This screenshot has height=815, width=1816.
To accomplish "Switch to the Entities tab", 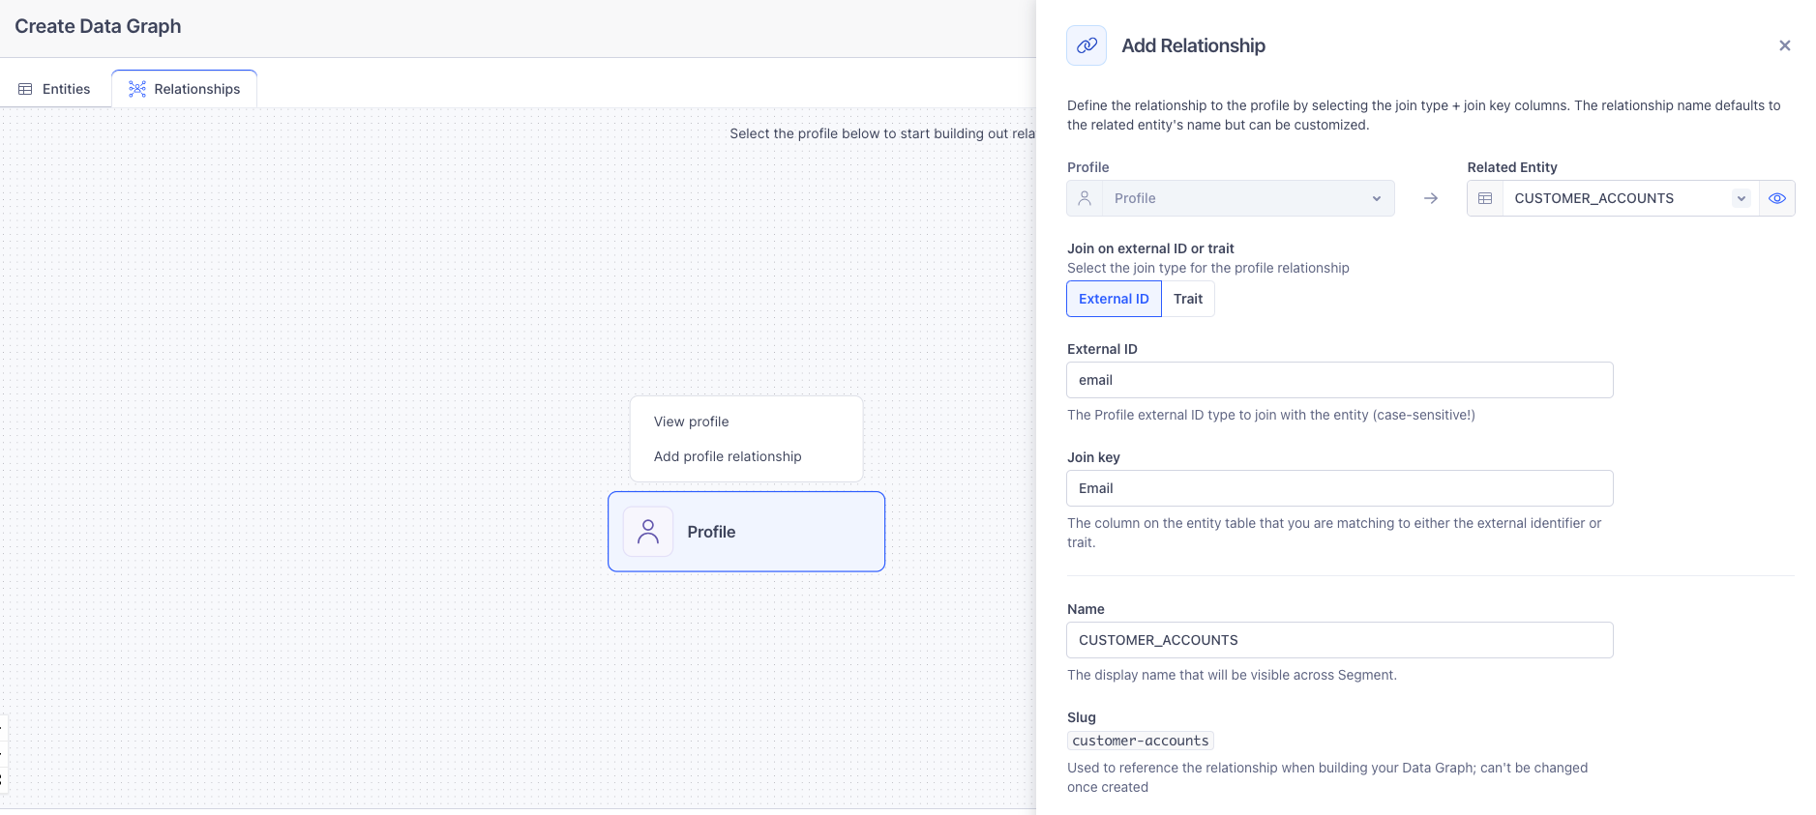I will pyautogui.click(x=55, y=89).
